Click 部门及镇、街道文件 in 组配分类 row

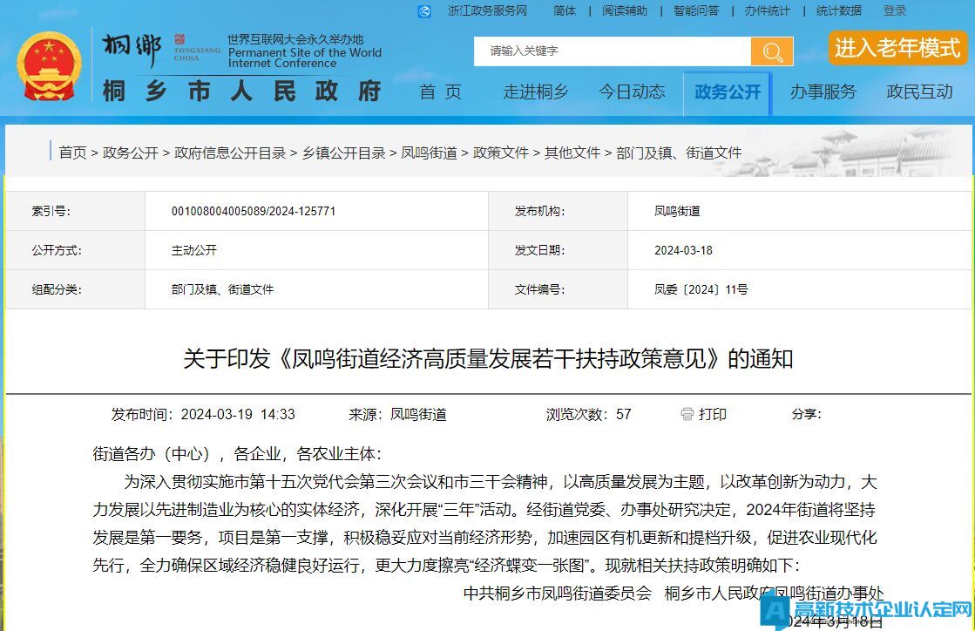(222, 289)
